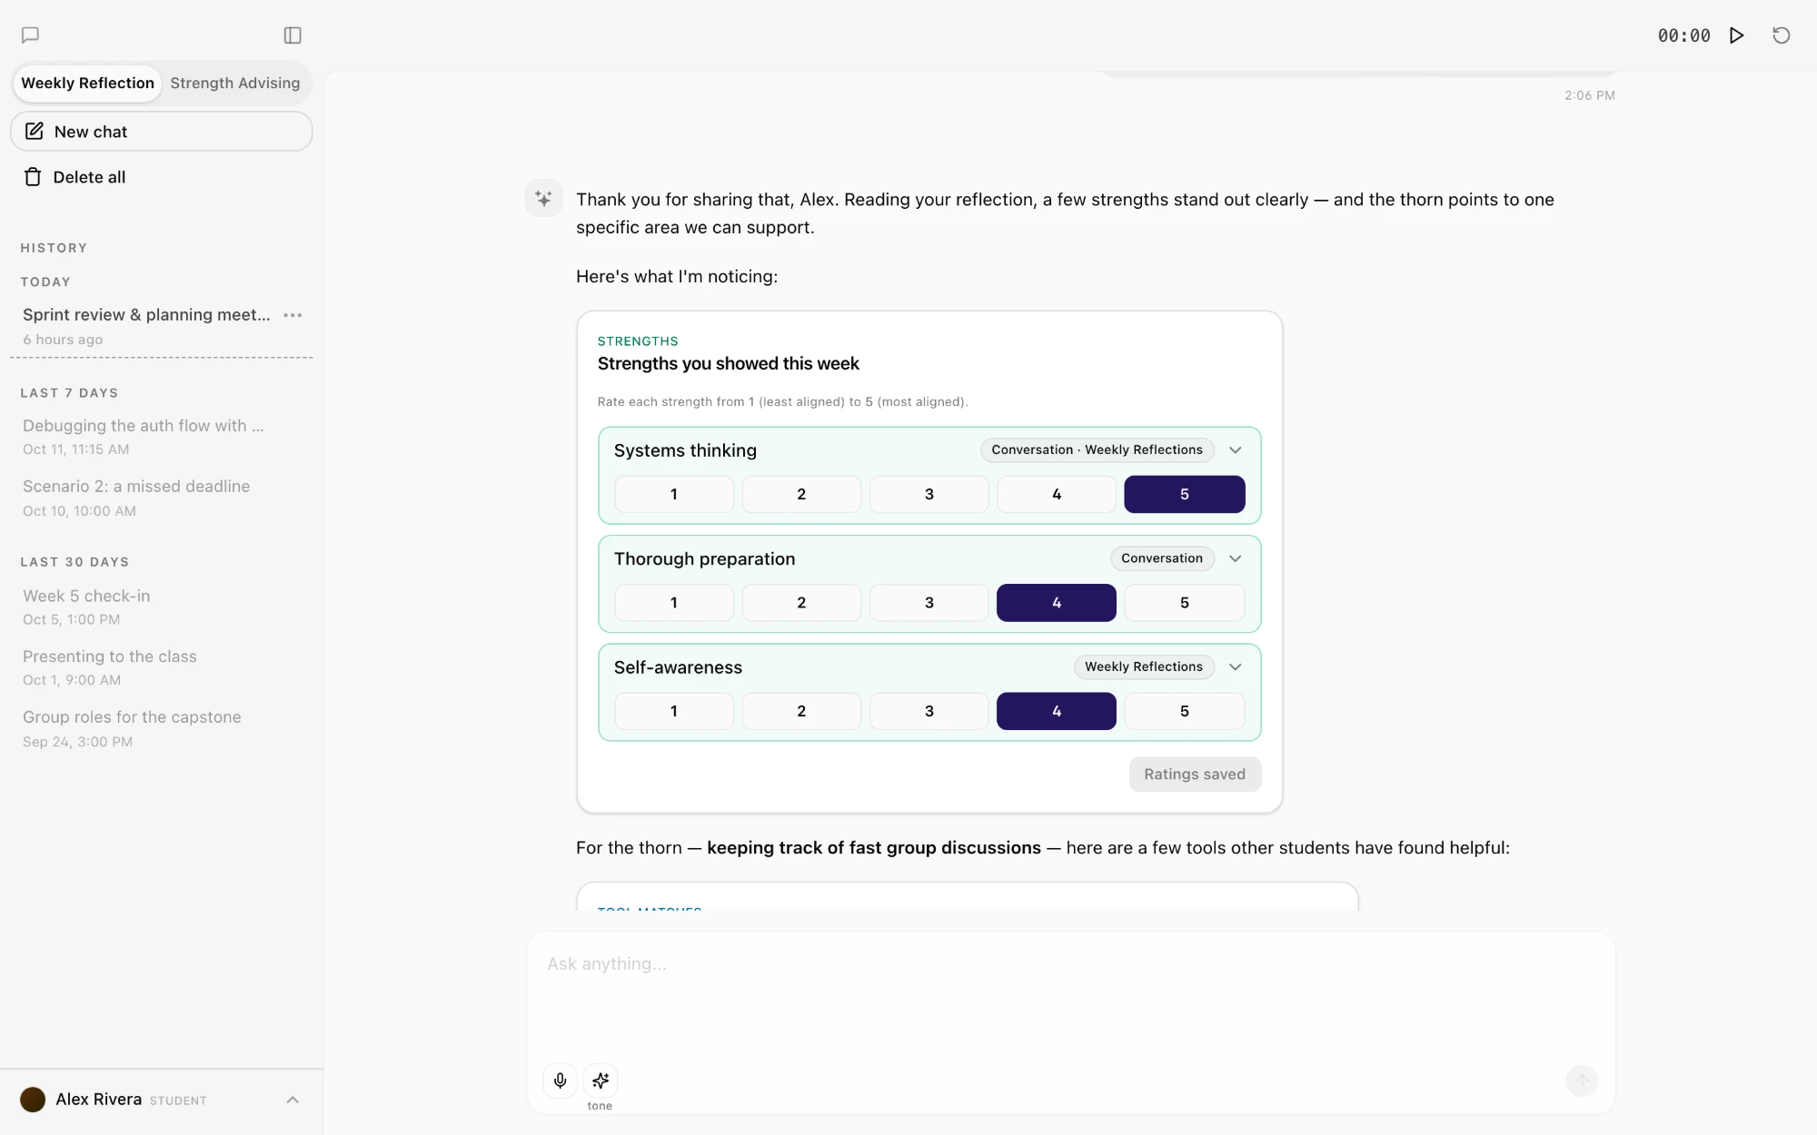Viewport: 1817px width, 1135px height.
Task: Reset the timer with the circular arrow icon
Action: click(1782, 35)
